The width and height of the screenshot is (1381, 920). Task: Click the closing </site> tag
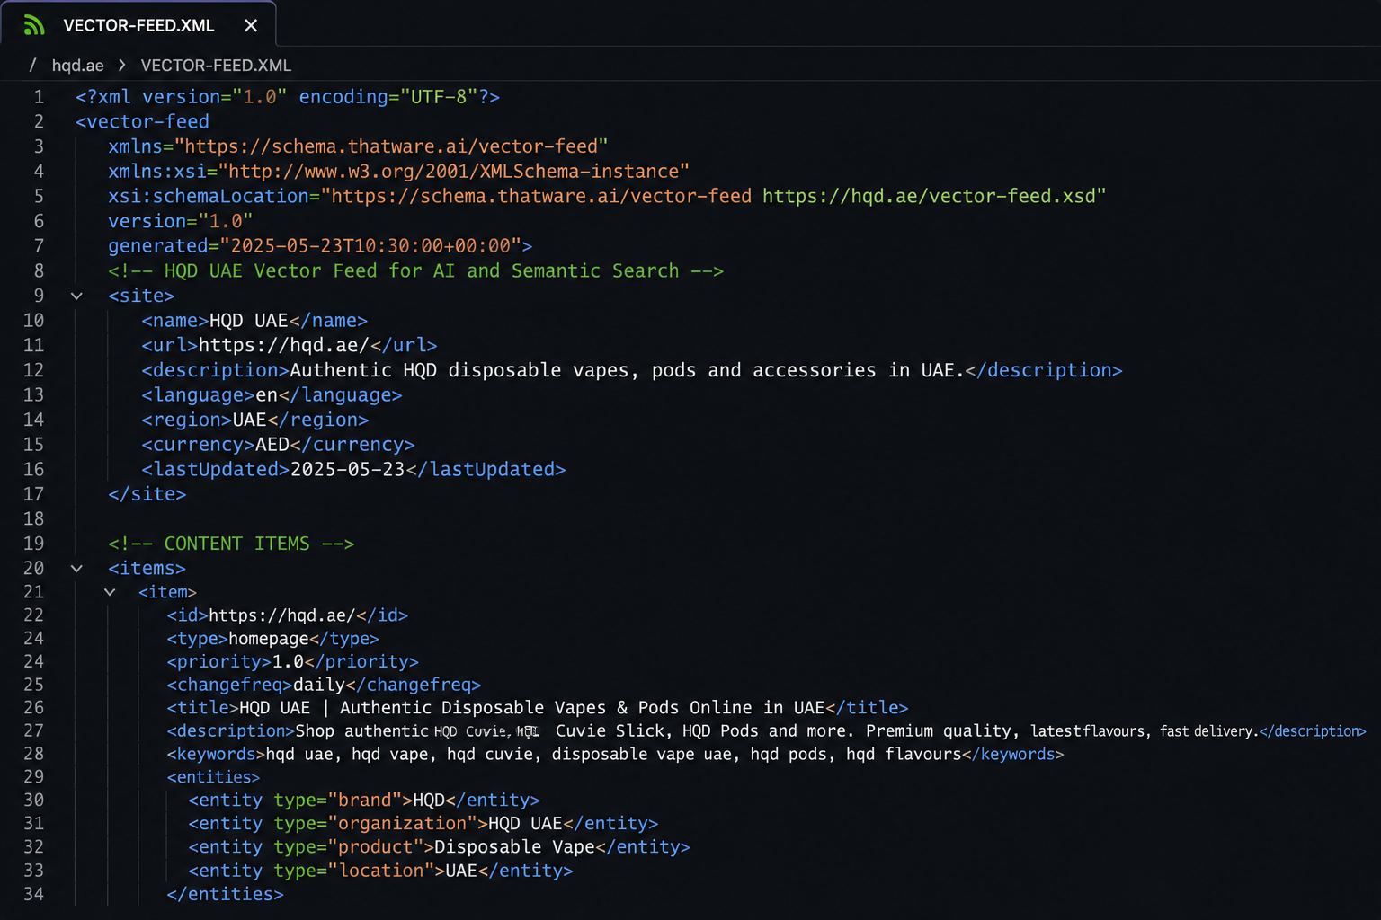[x=147, y=494]
